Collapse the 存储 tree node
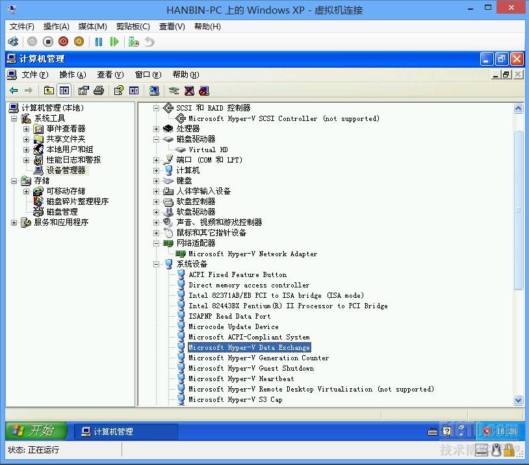Screen dimensions: 529x465 click(x=14, y=181)
